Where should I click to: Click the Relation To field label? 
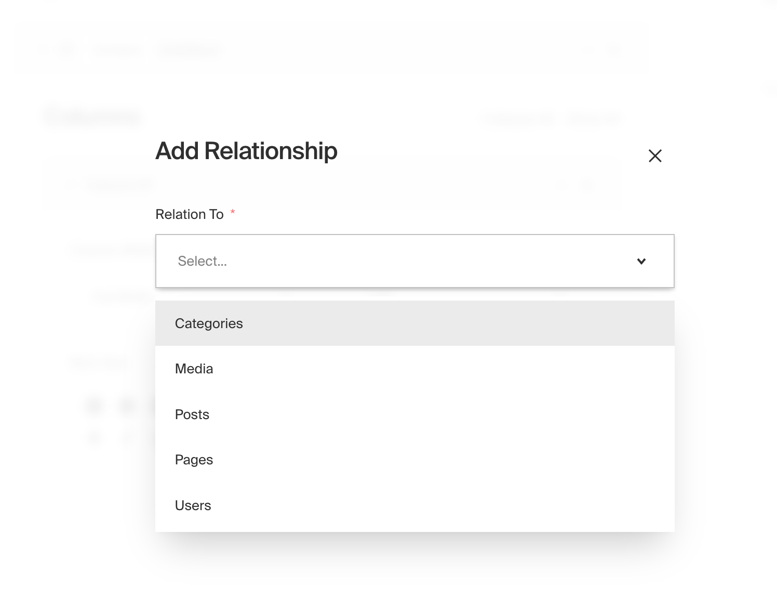pos(190,214)
